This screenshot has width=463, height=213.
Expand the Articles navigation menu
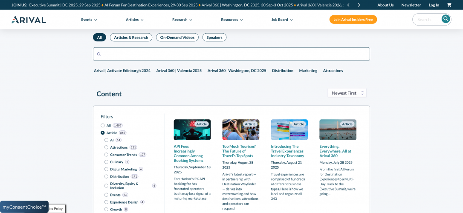135,20
